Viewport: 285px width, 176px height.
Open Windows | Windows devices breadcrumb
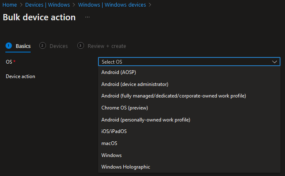[x=112, y=5]
